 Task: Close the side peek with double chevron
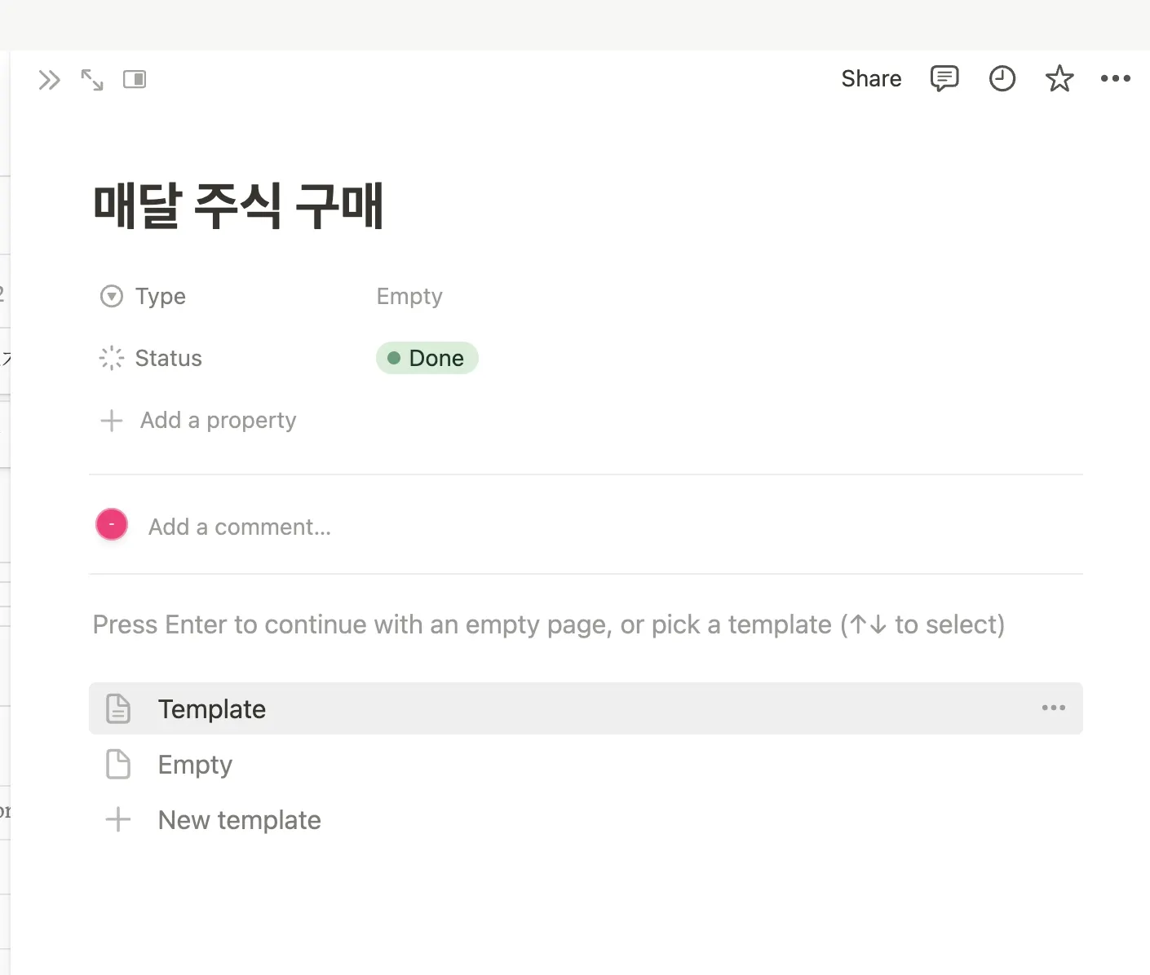point(49,80)
